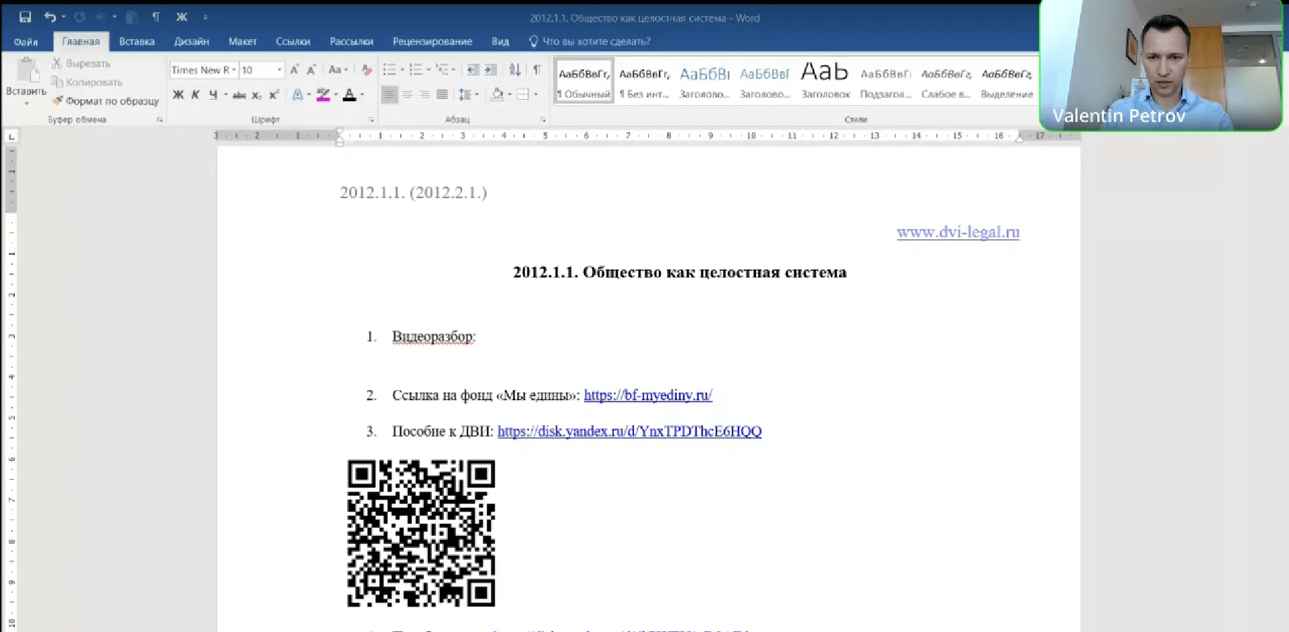The image size is (1289, 632).
Task: Center the paragraph text
Action: pos(407,95)
